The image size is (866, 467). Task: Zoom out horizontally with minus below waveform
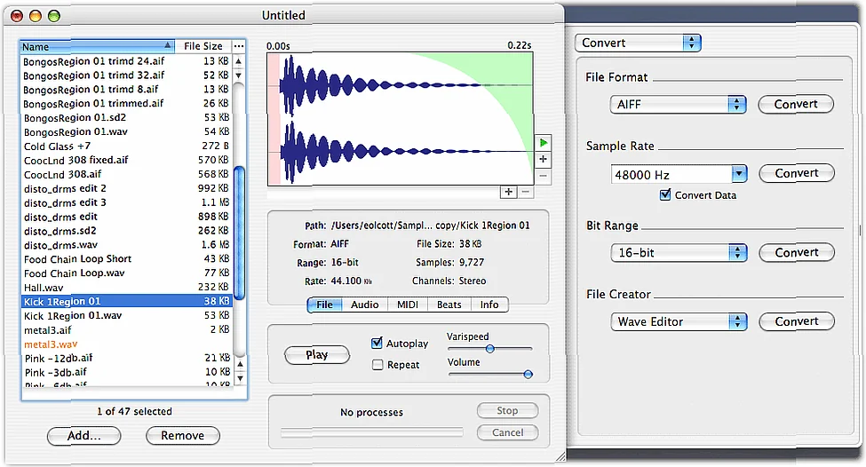tap(525, 192)
